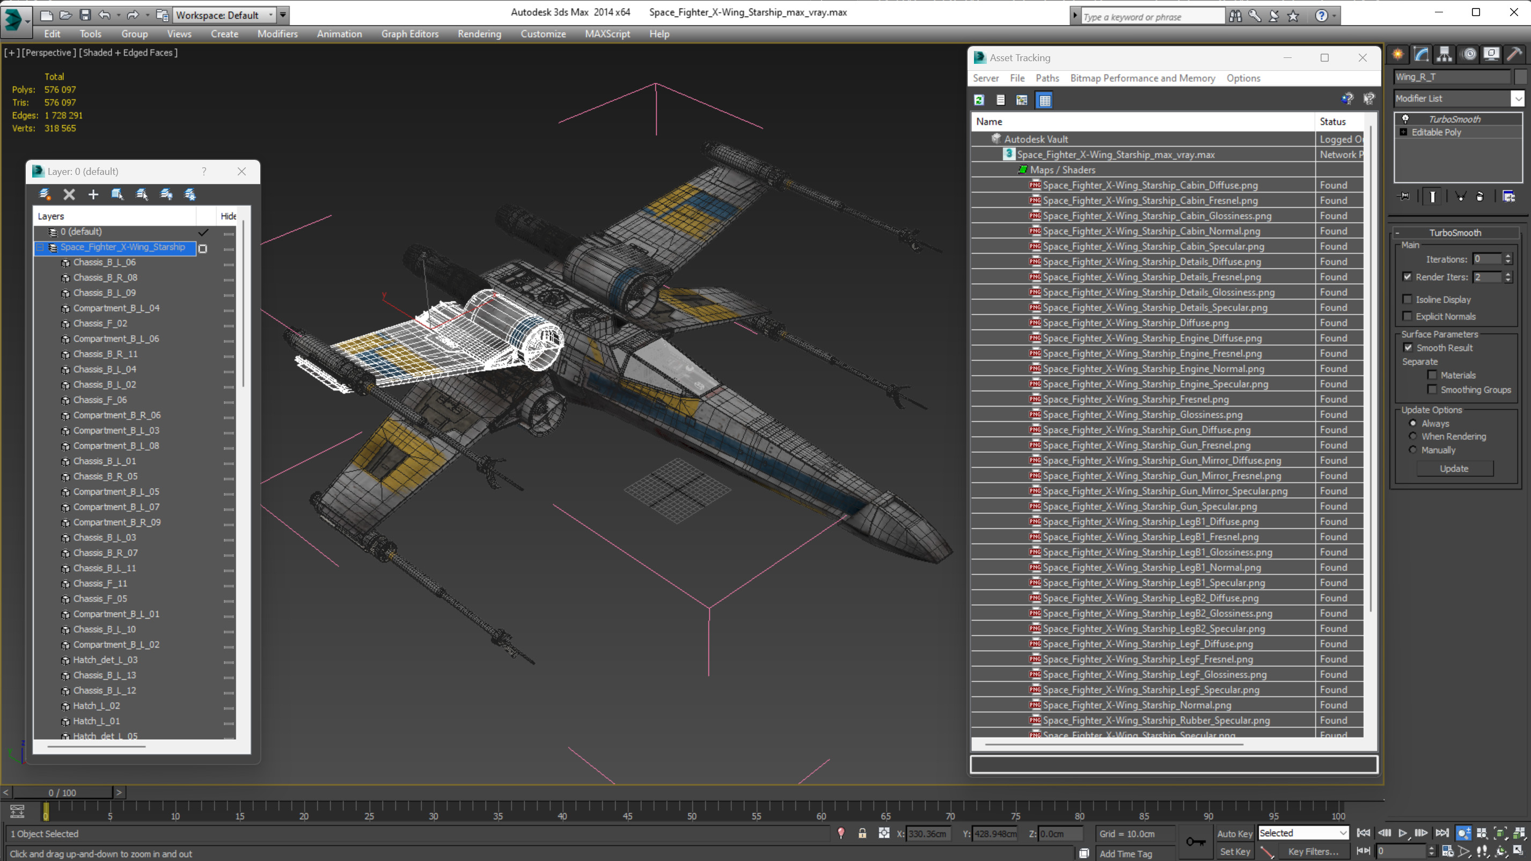Click the Selection Lock toggle padlock

point(862,834)
